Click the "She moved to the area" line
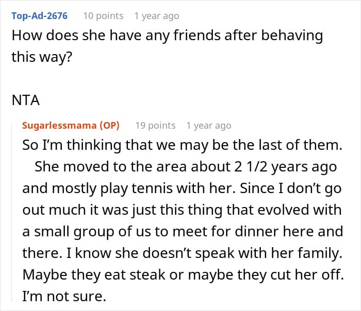Viewport: 361px width, 311px height. pos(185,167)
